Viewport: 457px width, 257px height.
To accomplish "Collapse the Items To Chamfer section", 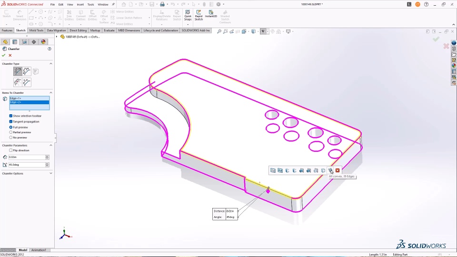I will [x=51, y=93].
